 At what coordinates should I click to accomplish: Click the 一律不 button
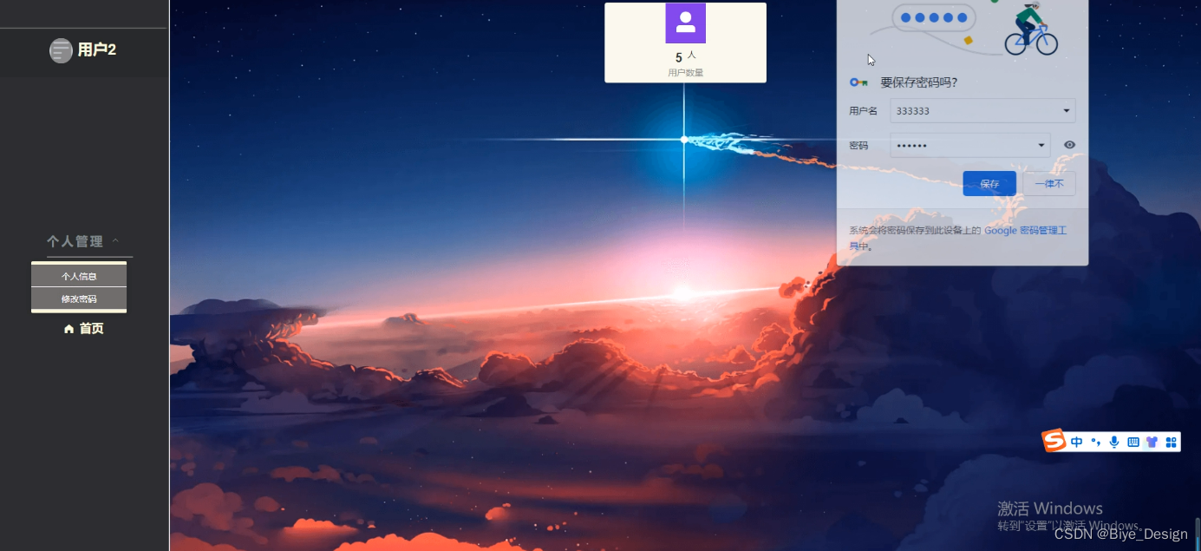[1049, 183]
